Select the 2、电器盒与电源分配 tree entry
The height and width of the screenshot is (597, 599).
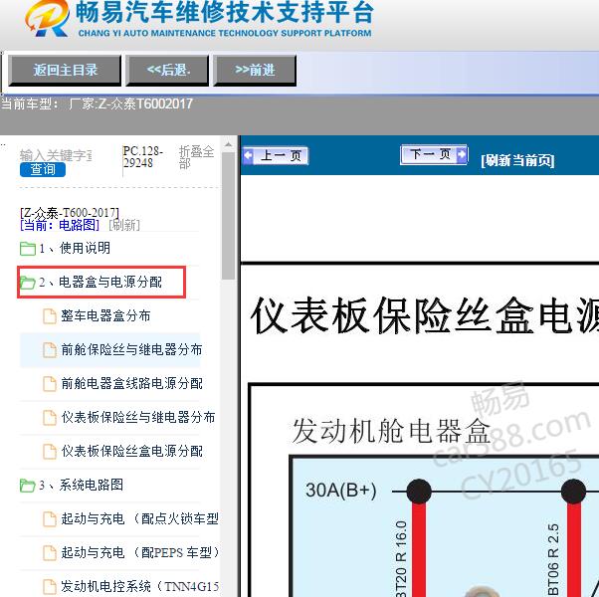pos(100,283)
